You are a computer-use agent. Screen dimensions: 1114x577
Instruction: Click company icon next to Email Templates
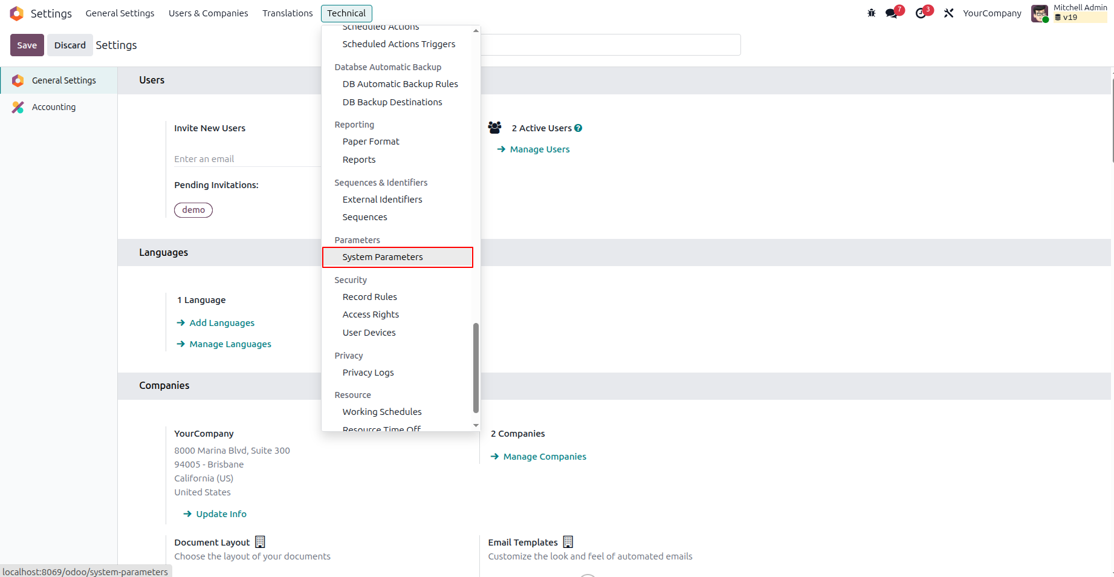(568, 542)
